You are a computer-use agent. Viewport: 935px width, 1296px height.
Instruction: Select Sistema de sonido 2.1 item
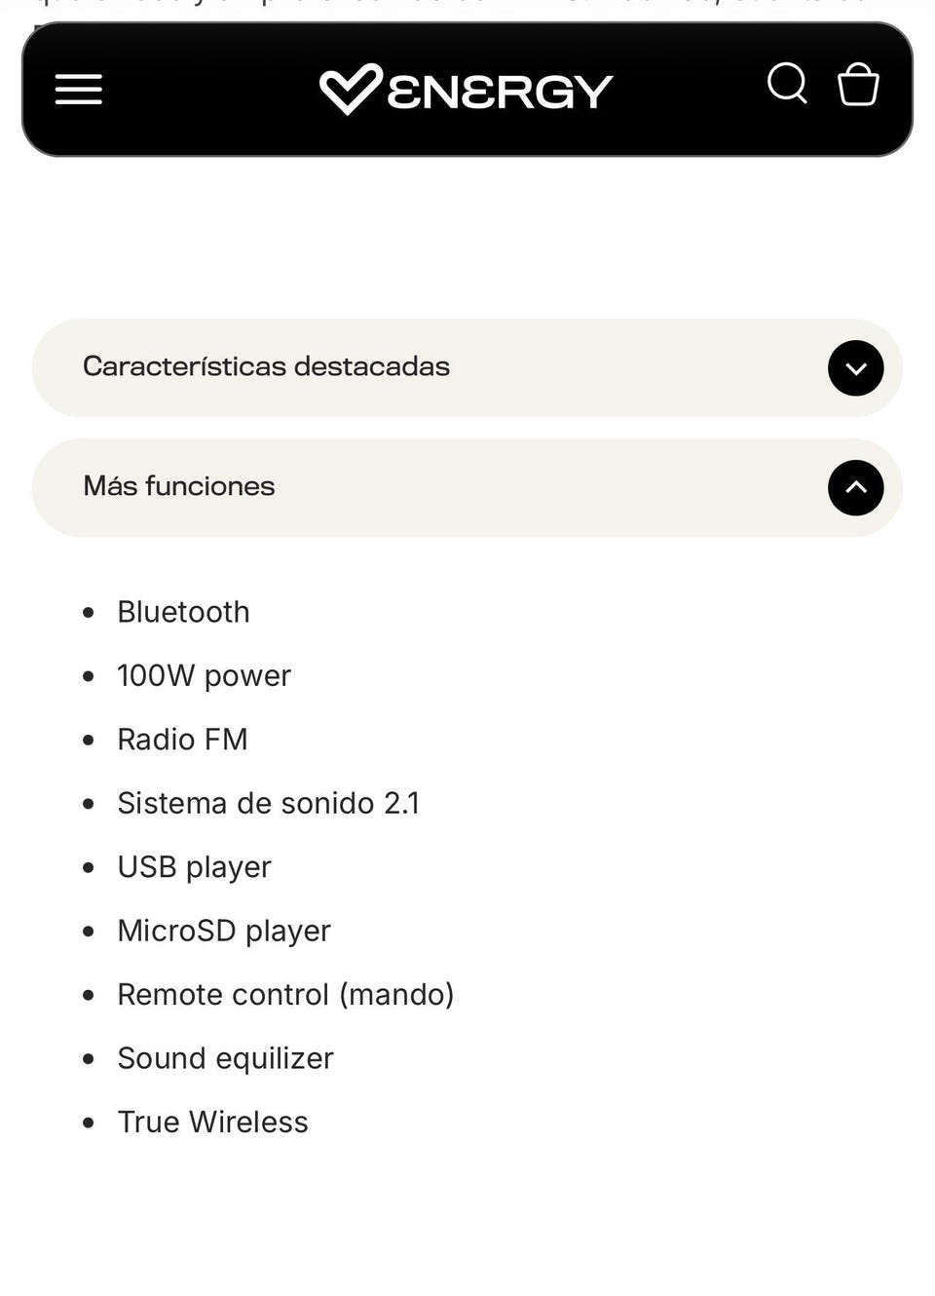(x=268, y=804)
